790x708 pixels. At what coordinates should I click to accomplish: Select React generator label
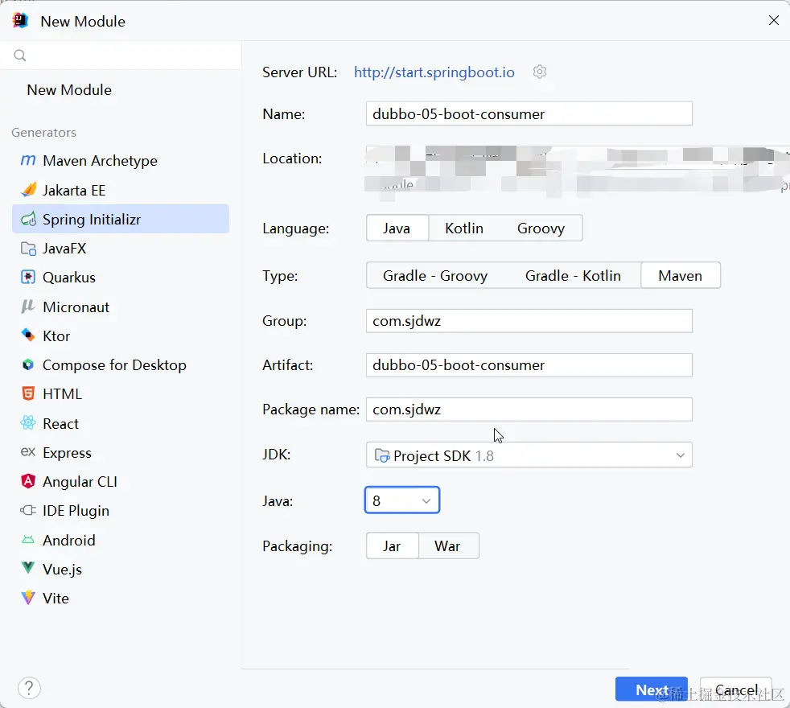click(61, 424)
